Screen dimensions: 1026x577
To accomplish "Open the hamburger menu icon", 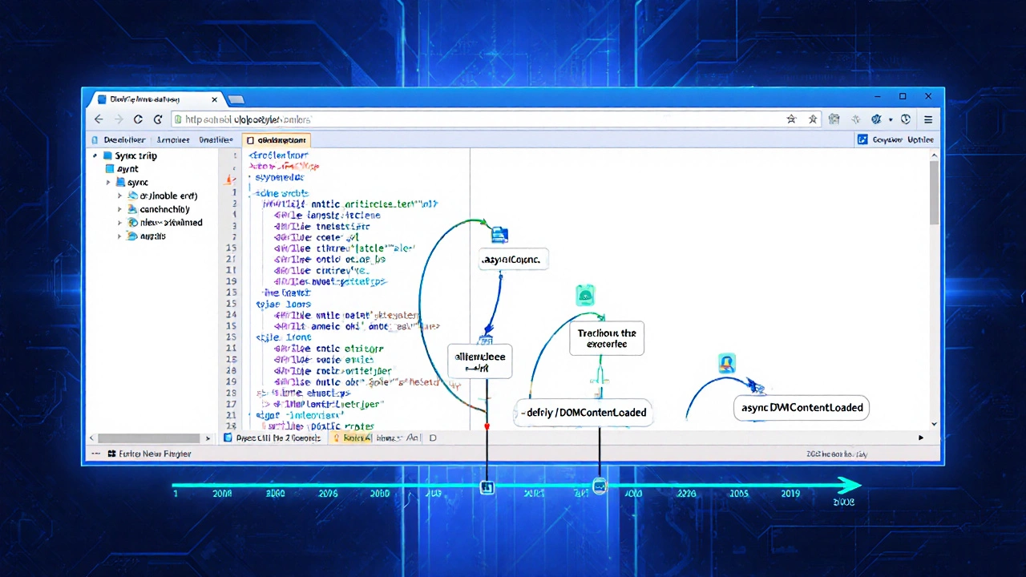I will tap(928, 119).
